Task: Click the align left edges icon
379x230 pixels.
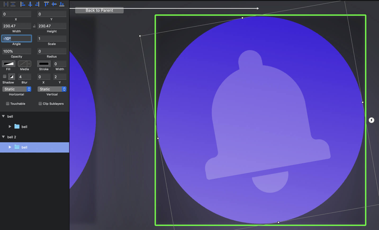Action: (x=22, y=4)
